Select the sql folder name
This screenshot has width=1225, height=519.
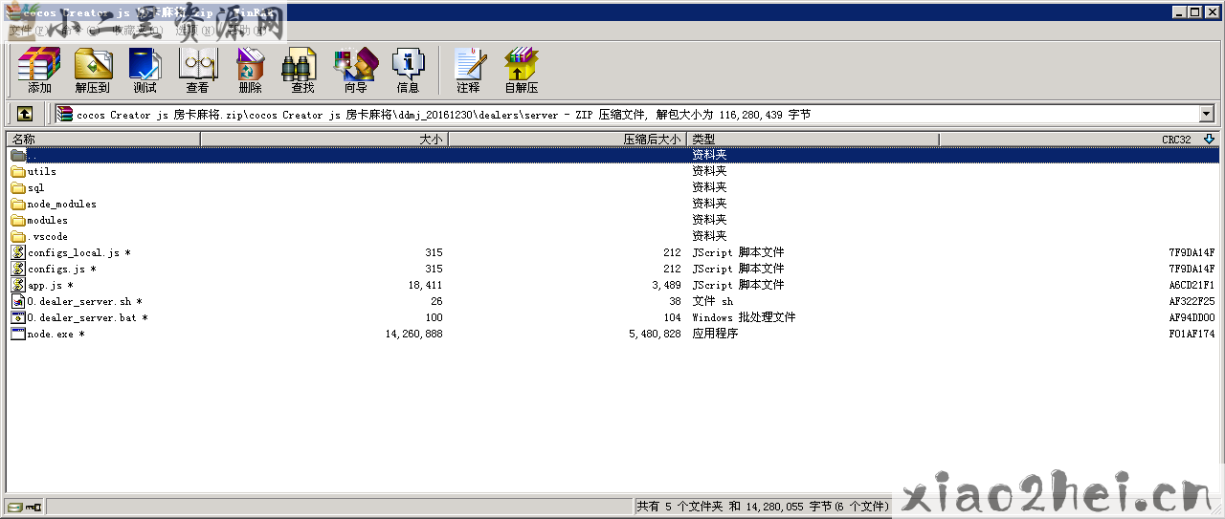click(36, 187)
